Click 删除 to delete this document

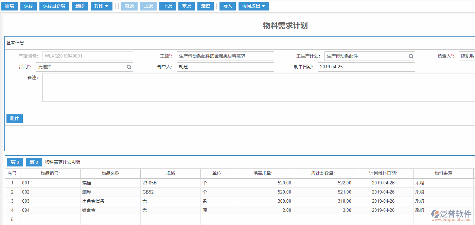click(80, 6)
